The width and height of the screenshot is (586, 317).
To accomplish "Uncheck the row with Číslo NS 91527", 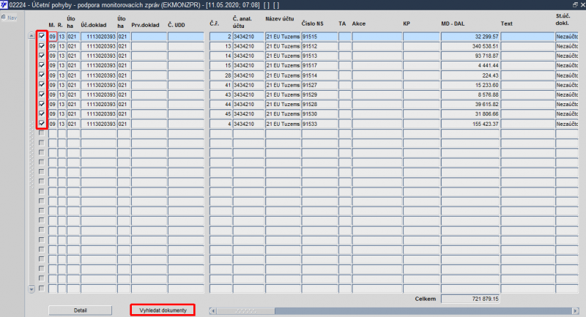I will click(42, 85).
